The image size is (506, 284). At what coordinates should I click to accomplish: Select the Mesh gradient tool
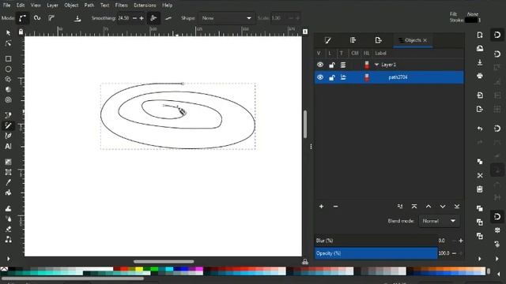[8, 172]
